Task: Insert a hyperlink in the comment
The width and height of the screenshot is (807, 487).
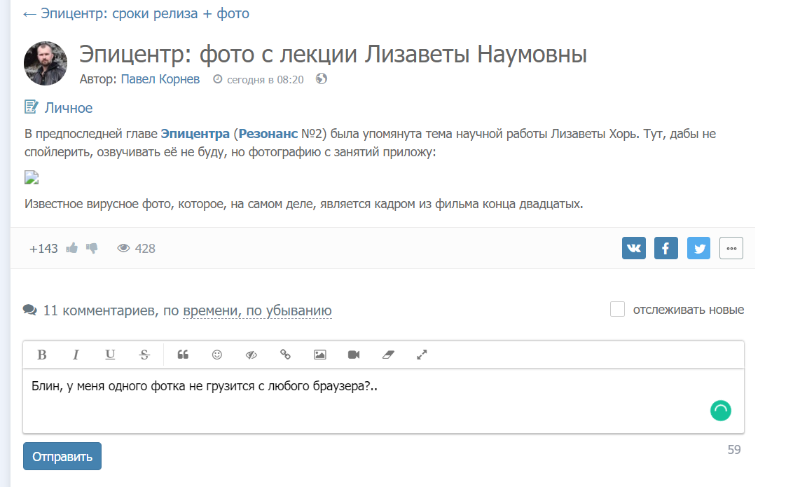Action: click(x=285, y=355)
